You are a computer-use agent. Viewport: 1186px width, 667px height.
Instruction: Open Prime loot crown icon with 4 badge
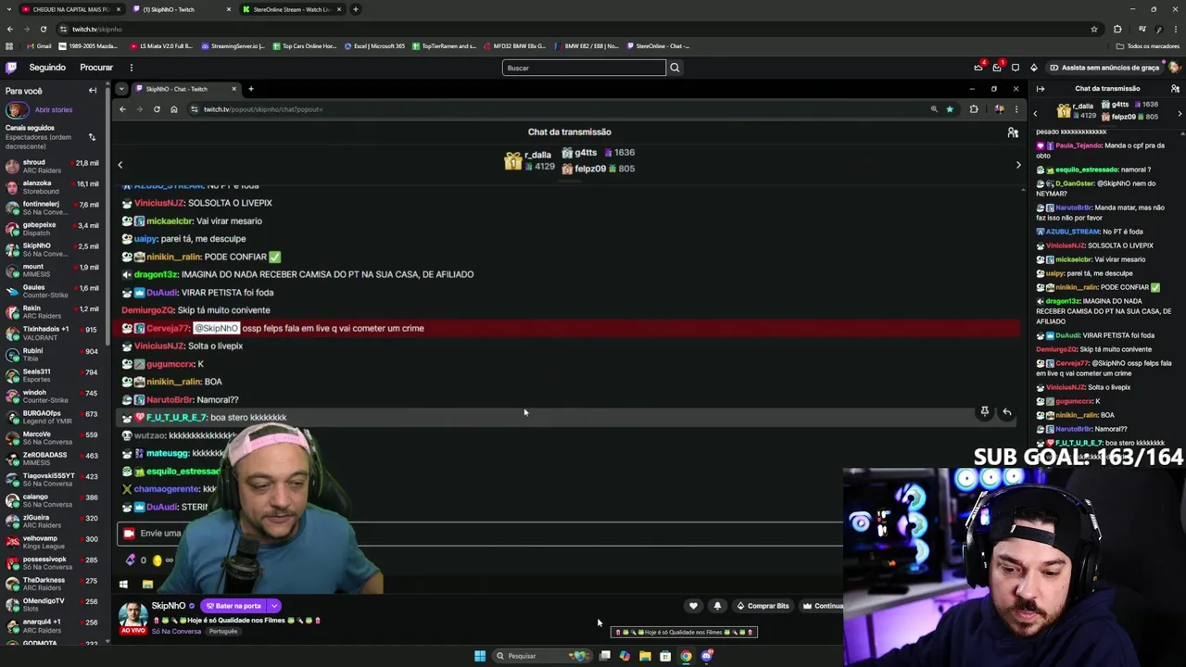pos(978,67)
